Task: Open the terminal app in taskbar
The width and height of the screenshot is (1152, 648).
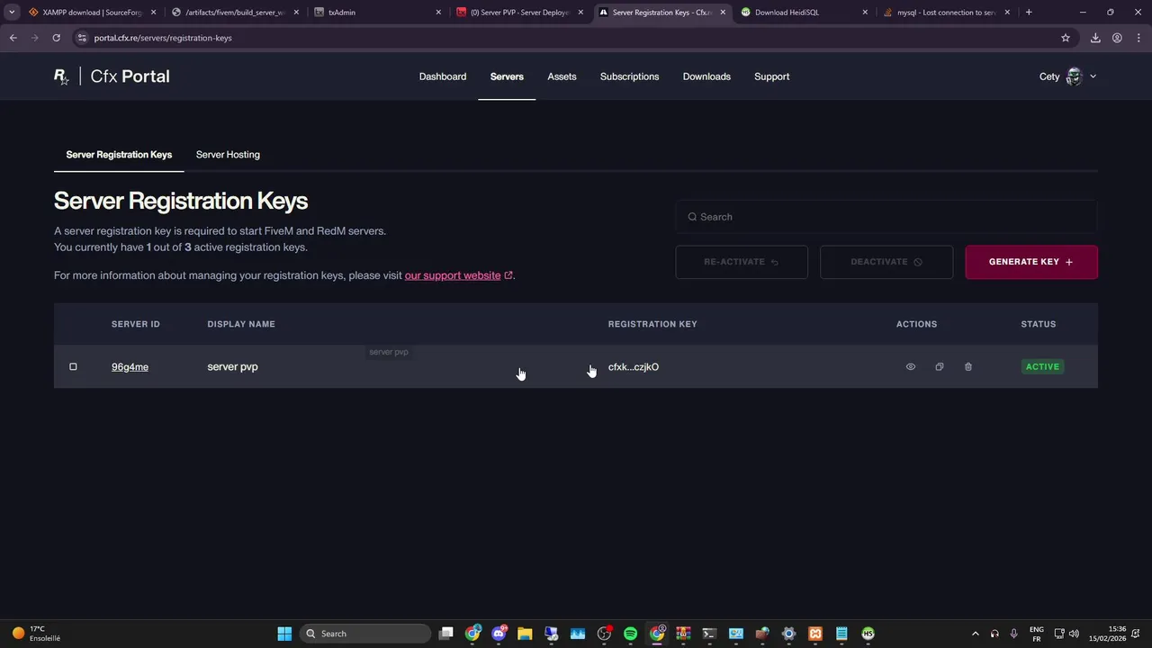Action: click(709, 634)
